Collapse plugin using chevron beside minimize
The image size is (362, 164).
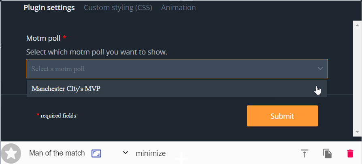(x=126, y=153)
